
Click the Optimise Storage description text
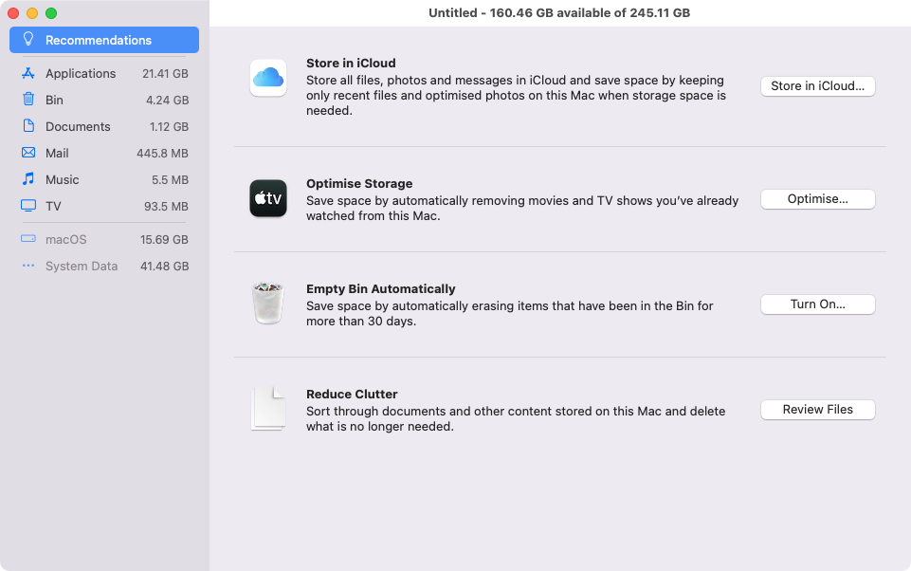pos(522,208)
